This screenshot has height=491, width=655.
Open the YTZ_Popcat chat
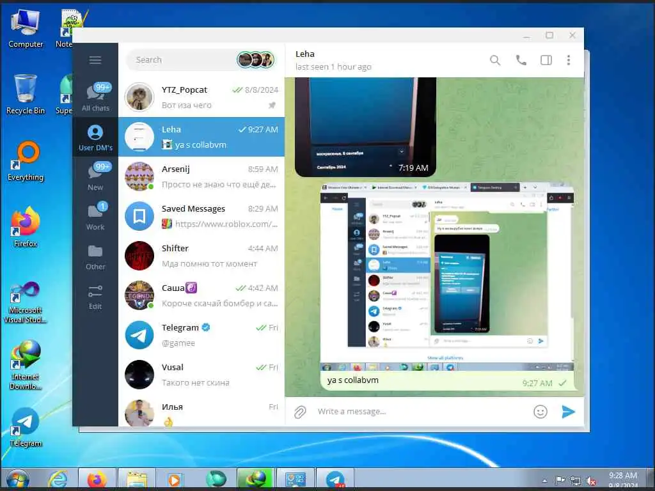(x=201, y=97)
